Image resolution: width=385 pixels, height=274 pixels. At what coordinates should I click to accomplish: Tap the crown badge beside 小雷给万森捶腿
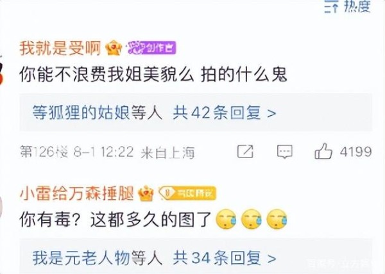146,193
